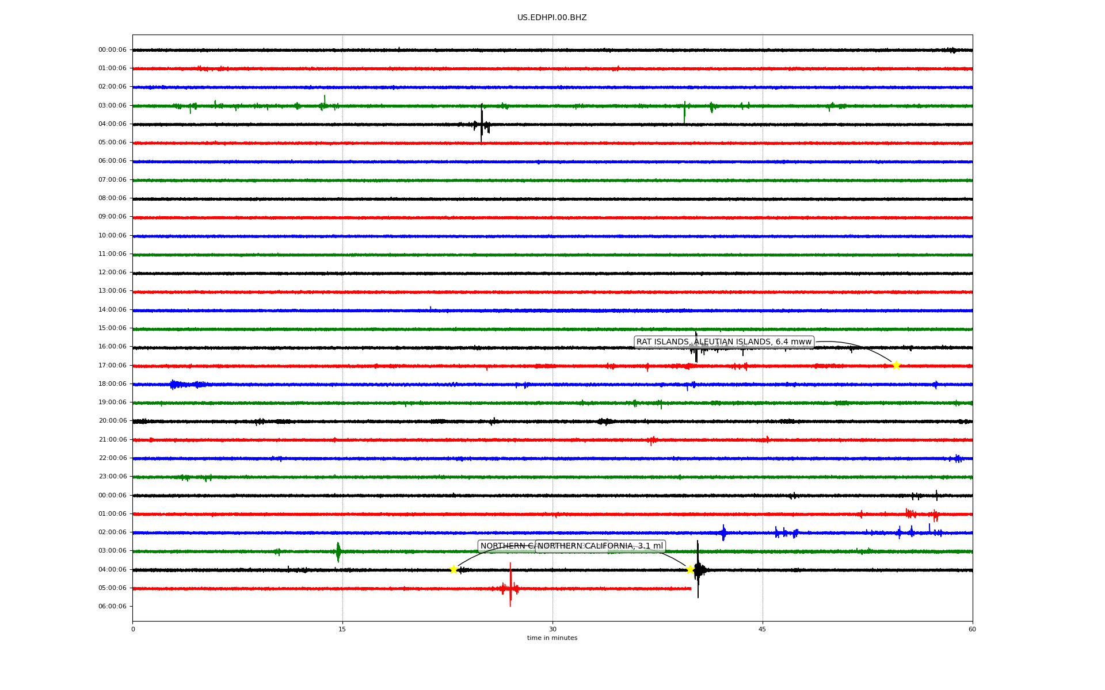The width and height of the screenshot is (1105, 690).
Task: Click the 45 tick label on the x-axis
Action: [x=763, y=629]
